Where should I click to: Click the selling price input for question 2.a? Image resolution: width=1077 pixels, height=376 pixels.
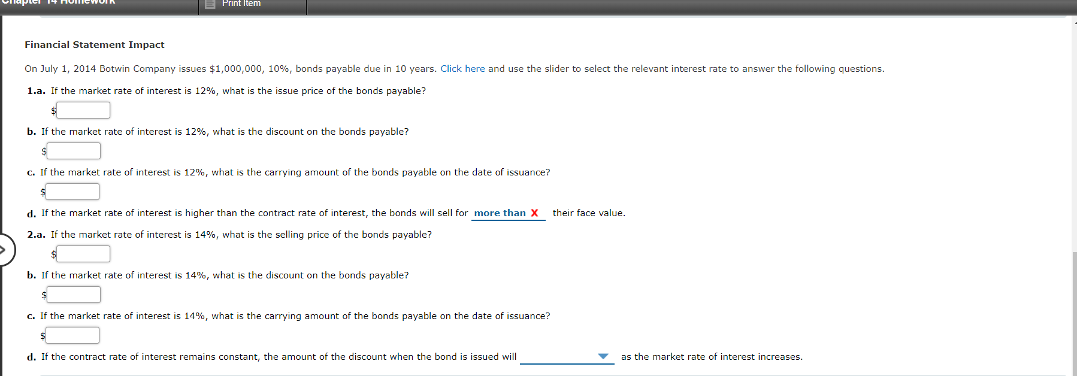pyautogui.click(x=83, y=254)
